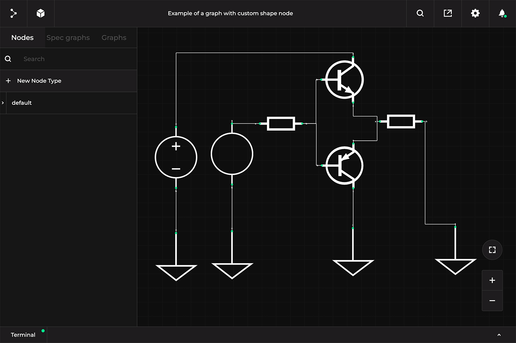516x343 pixels.
Task: Select the upper NPN transistor node
Action: (344, 80)
